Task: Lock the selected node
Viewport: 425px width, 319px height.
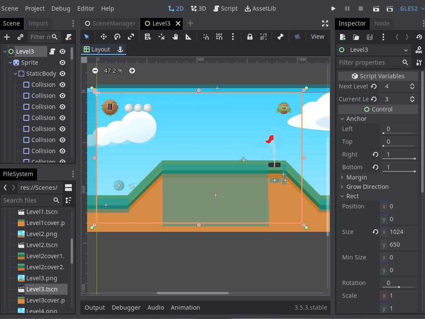Action: pyautogui.click(x=249, y=37)
